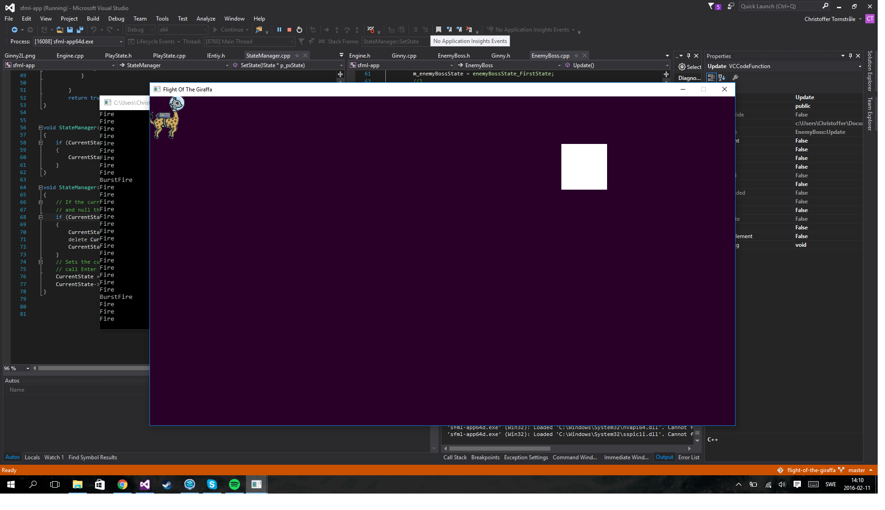Toggle the bookmark icon in toolbar
This screenshot has height=510, width=885.
tap(438, 30)
